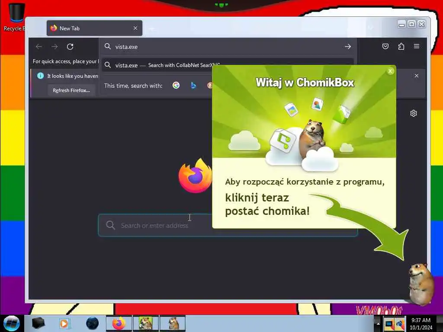The width and height of the screenshot is (443, 332).
Task: Minimize the Firefox window
Action: click(x=401, y=24)
